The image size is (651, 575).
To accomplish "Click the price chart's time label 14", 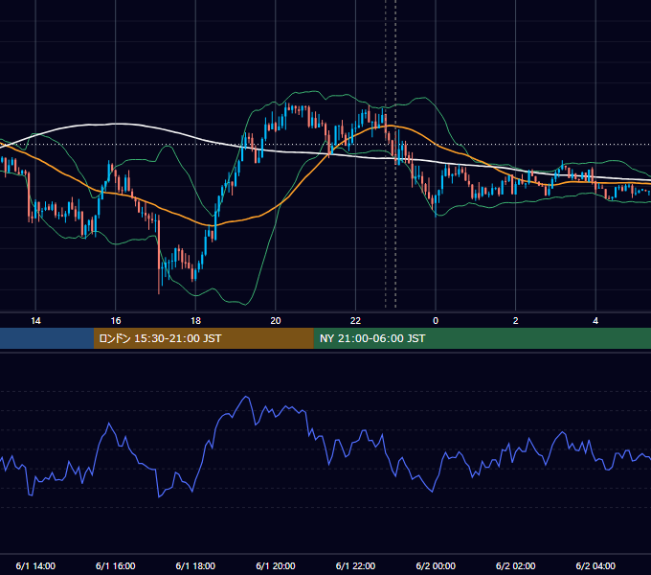I will (35, 321).
